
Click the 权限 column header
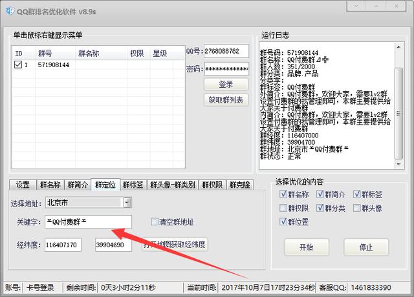click(137, 53)
